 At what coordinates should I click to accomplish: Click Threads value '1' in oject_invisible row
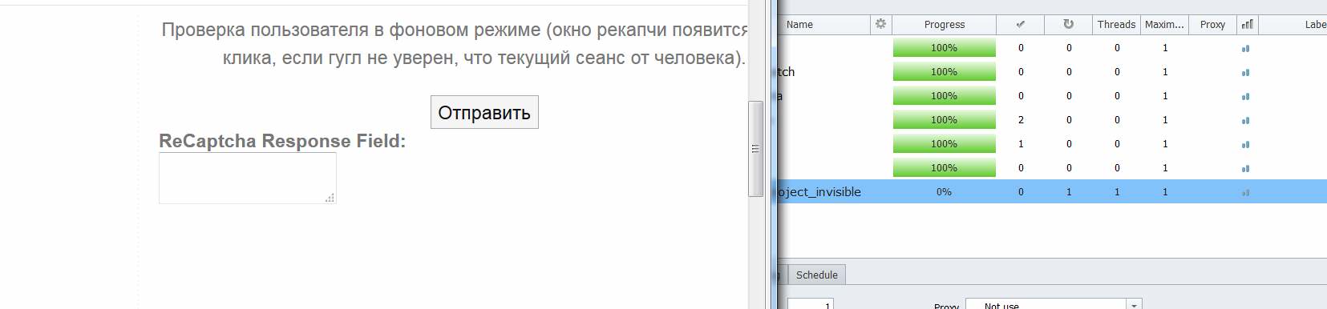[x=1117, y=192]
